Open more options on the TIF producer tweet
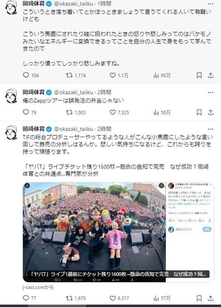 click(x=210, y=129)
